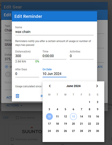Viewport: 112px width, 145px height.
Task: Select June 5 in the calendar
Action: point(65,109)
